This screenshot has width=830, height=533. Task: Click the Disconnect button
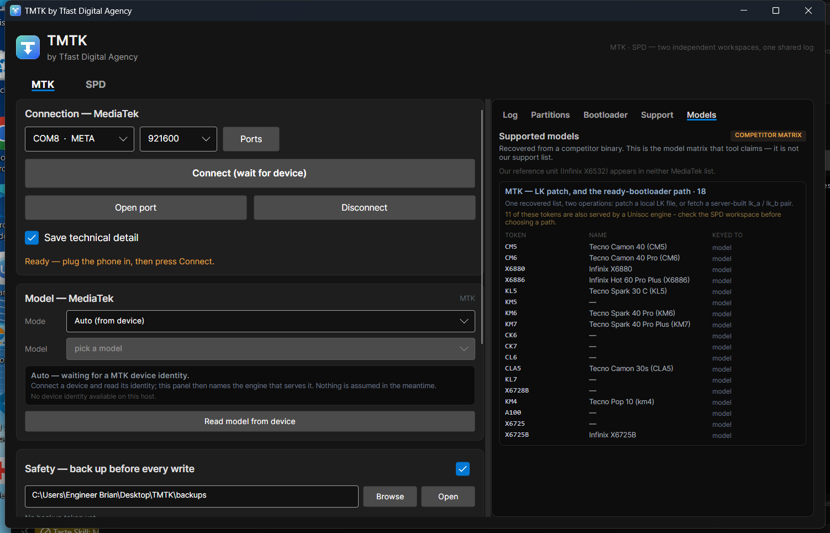[x=365, y=207]
